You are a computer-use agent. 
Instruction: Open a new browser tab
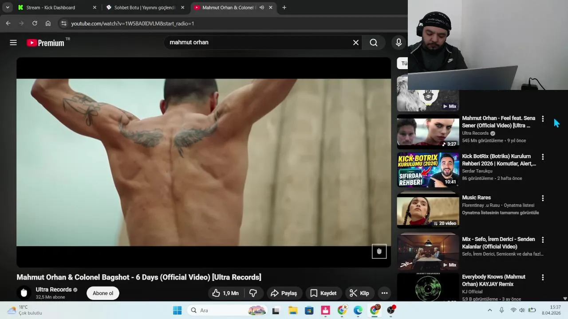284,8
